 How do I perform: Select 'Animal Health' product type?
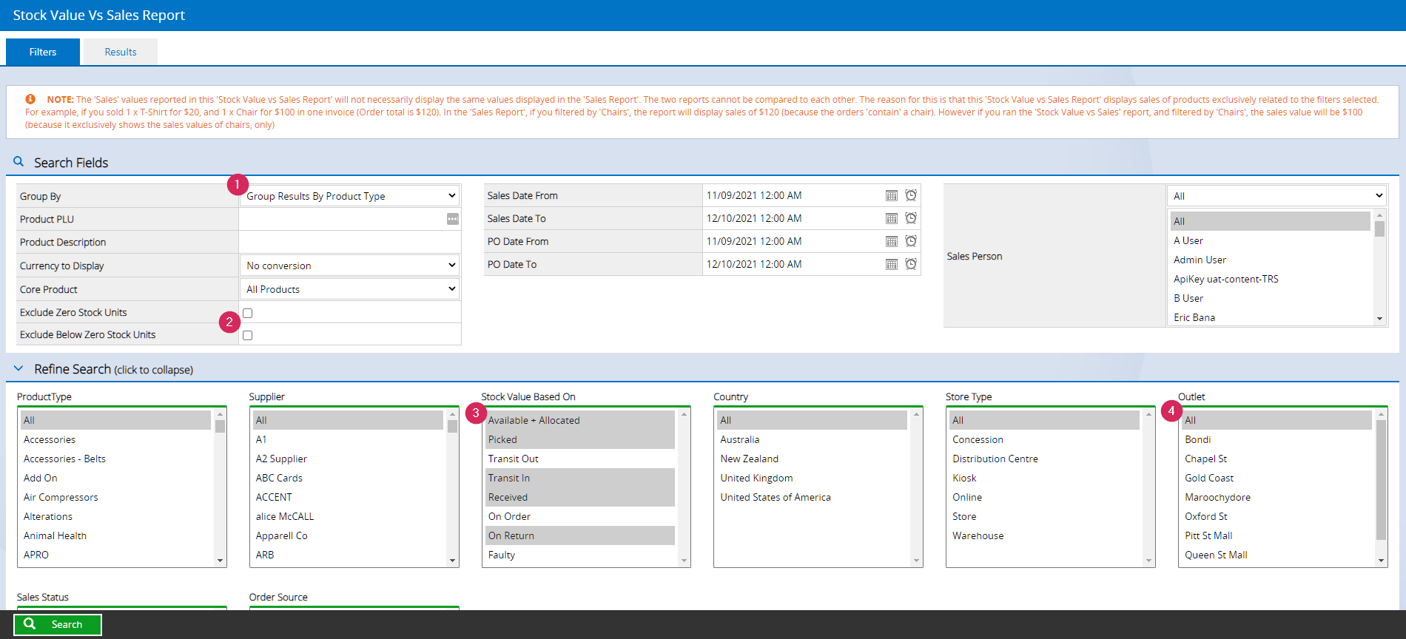pos(116,535)
